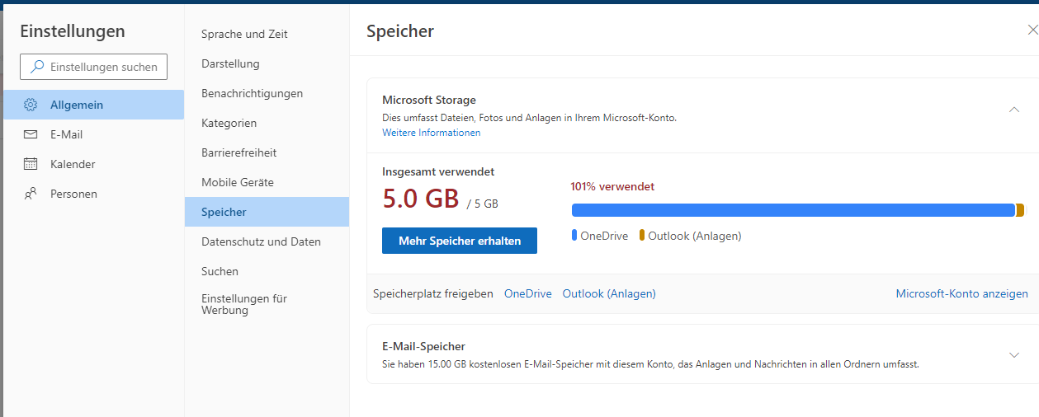1039x417 pixels.
Task: Click the Einstellungen suchen search field
Action: pos(103,67)
